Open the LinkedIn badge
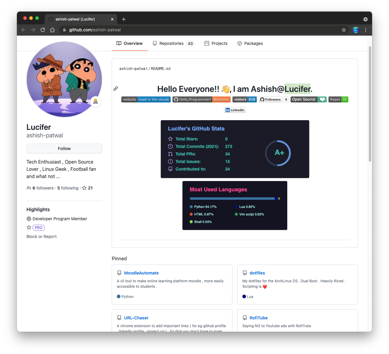This screenshot has height=354, width=389. point(235,110)
